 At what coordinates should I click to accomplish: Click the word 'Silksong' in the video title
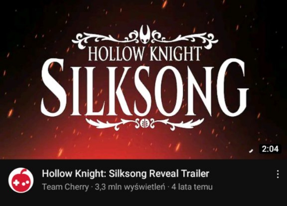(x=128, y=173)
